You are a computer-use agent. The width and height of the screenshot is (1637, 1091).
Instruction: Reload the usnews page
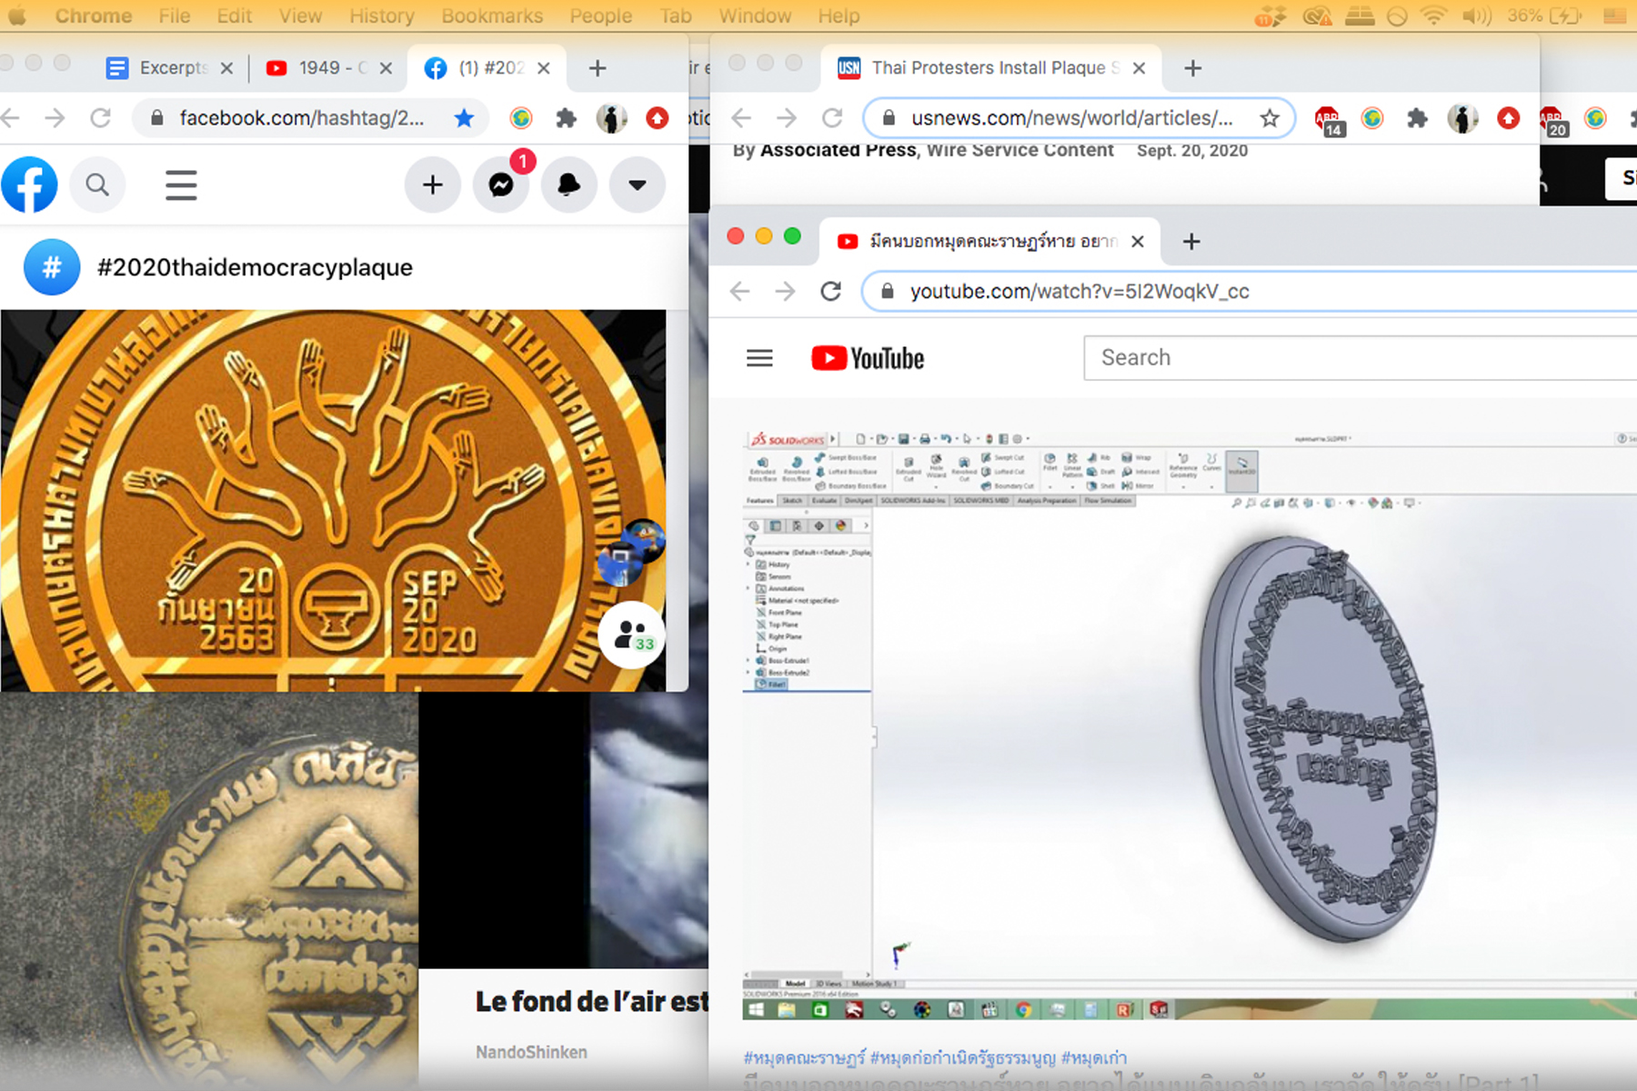click(832, 118)
